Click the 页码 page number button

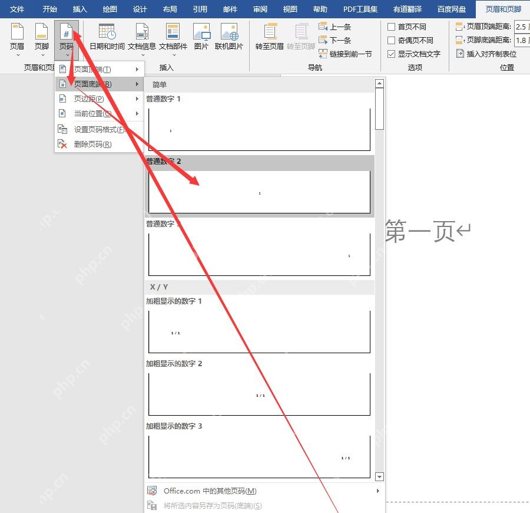coord(66,40)
